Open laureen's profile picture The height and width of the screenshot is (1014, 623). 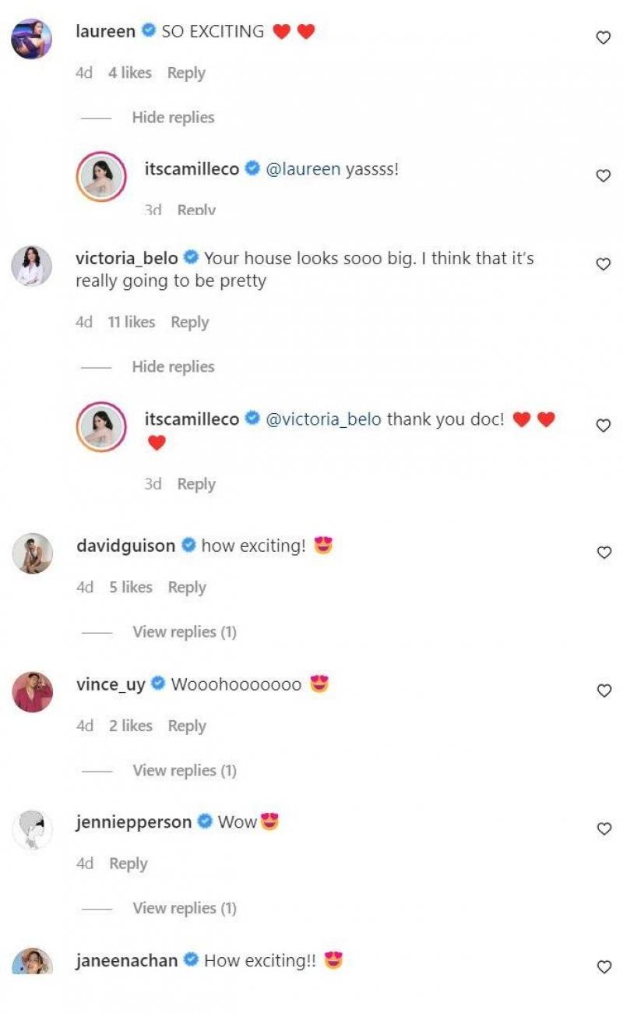[32, 38]
